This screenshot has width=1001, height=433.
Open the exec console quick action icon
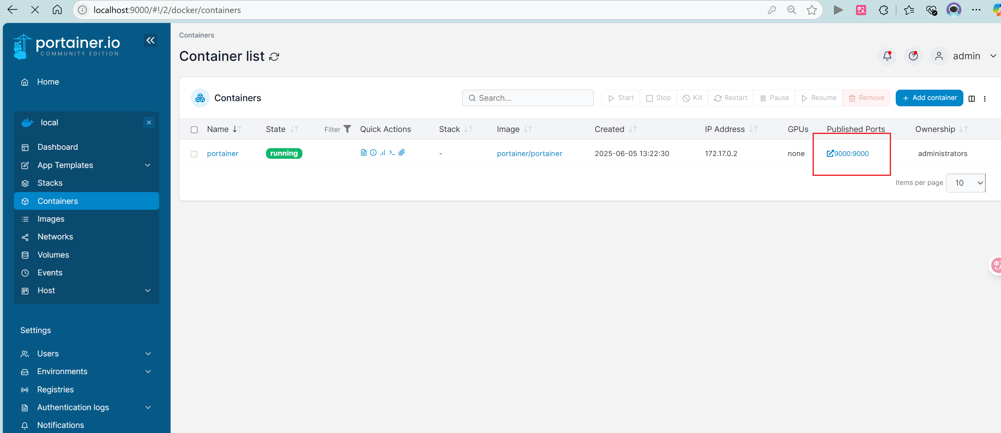coord(392,152)
